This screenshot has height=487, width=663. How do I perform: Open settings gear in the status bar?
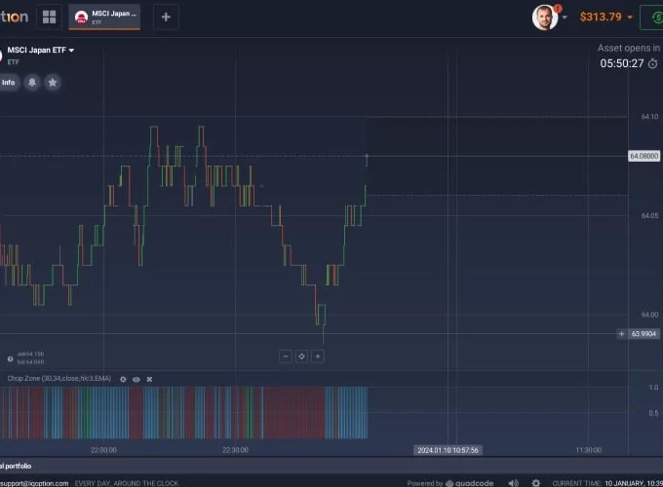[x=535, y=483]
